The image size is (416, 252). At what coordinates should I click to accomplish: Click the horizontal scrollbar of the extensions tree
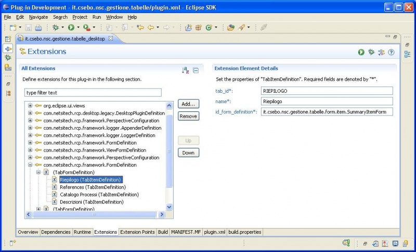(x=94, y=214)
